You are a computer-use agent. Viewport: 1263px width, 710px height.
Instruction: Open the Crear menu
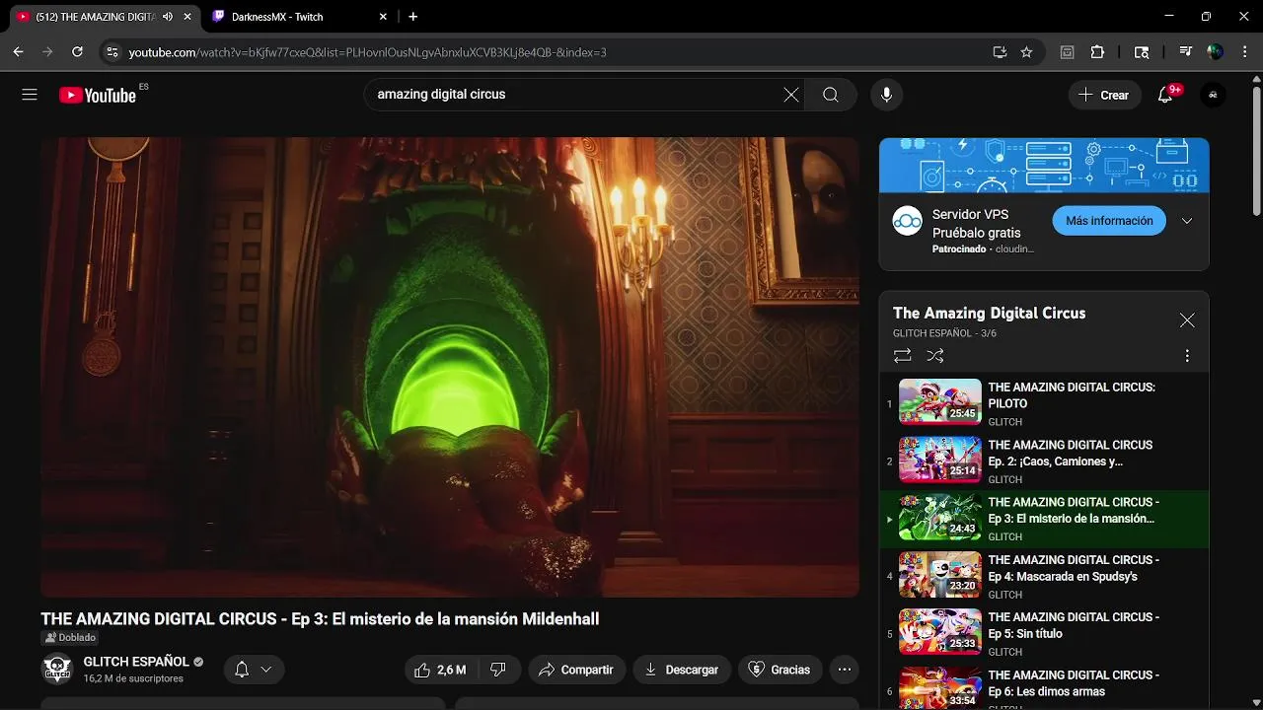click(x=1104, y=95)
